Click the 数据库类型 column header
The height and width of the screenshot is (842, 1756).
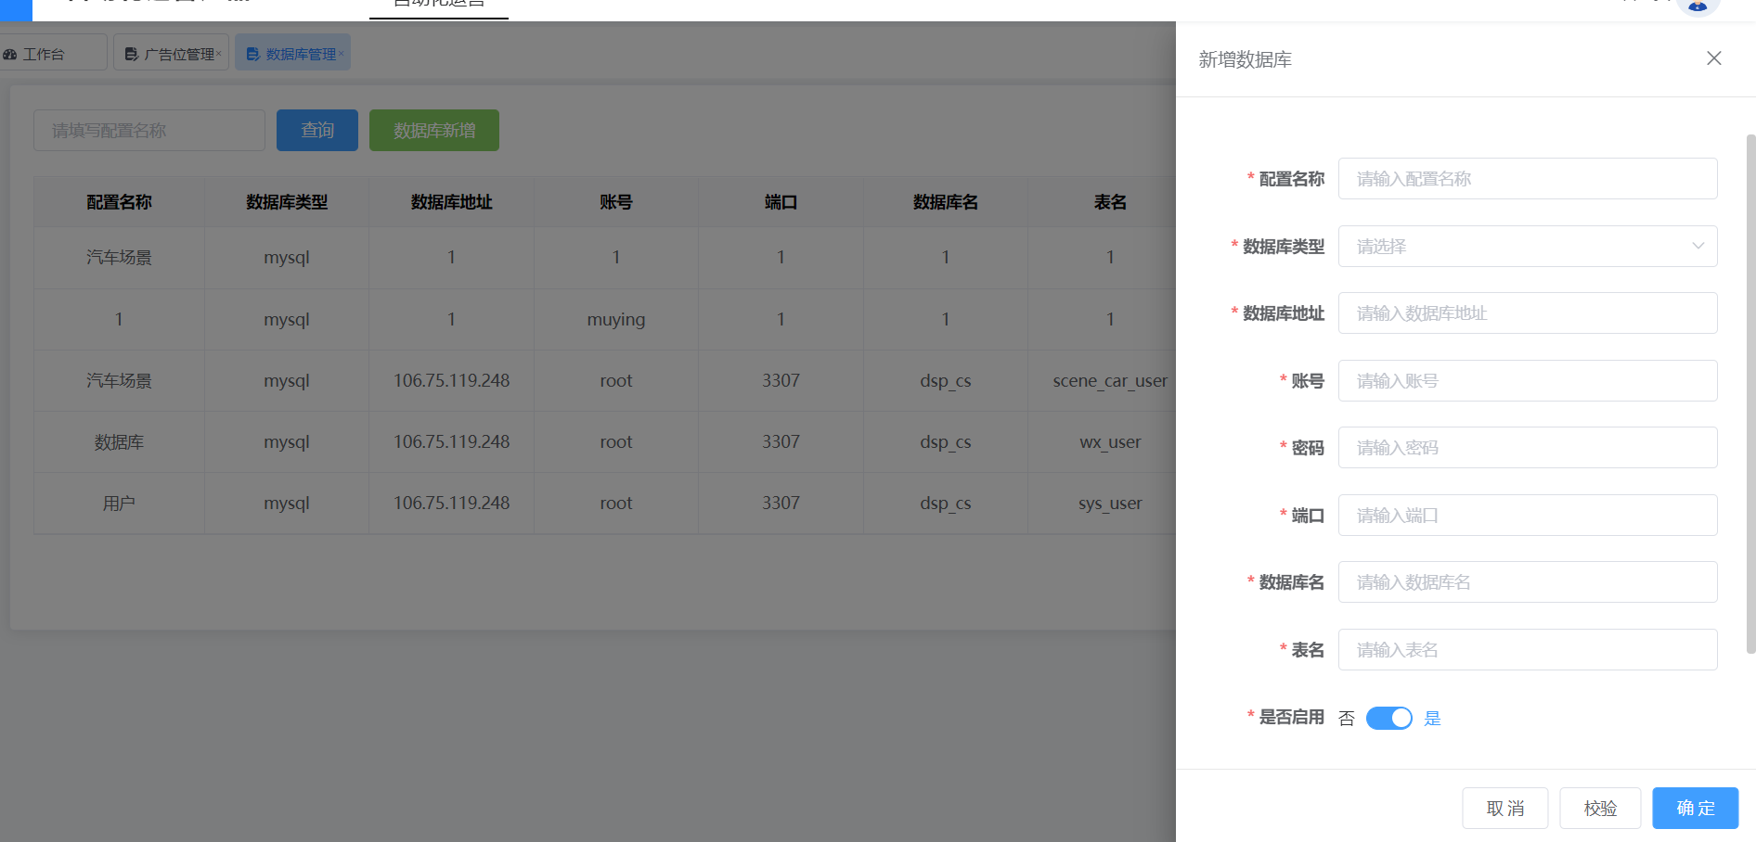[x=287, y=201]
